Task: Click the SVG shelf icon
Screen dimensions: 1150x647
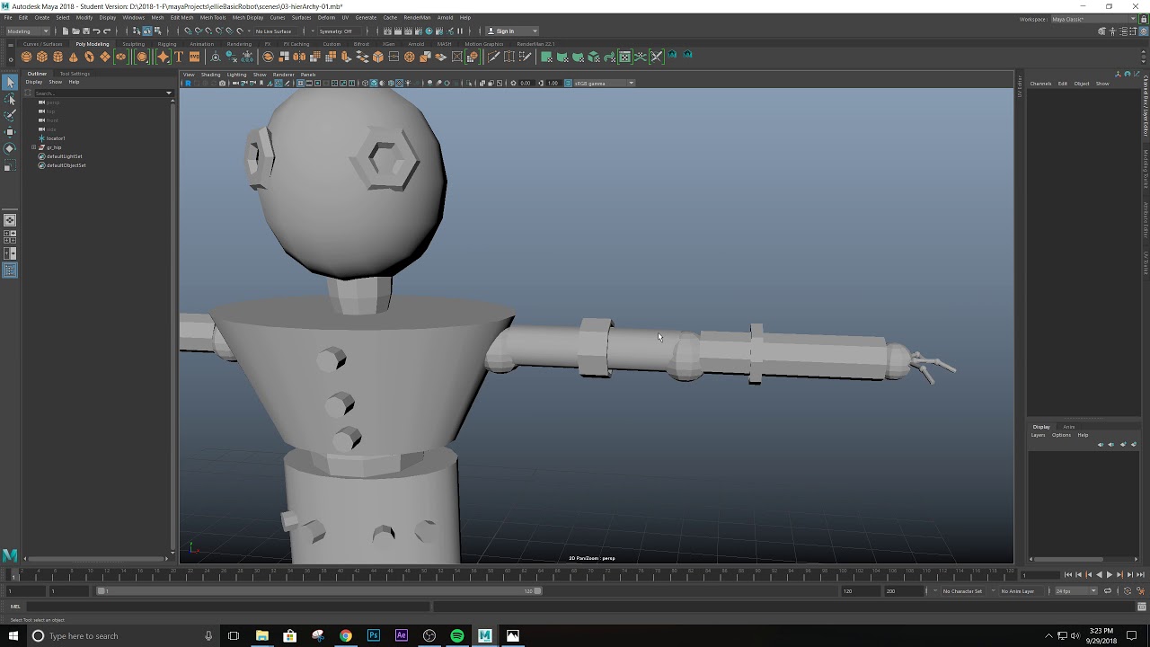Action: coord(194,57)
